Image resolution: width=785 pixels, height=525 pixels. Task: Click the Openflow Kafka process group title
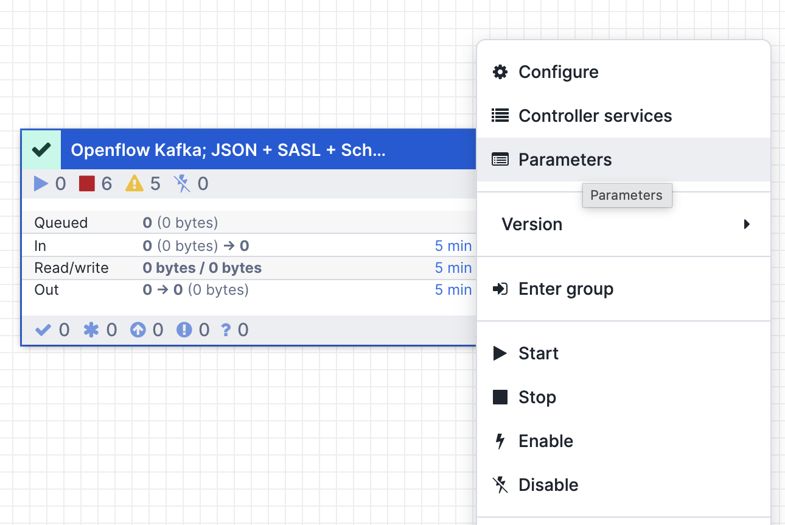[x=228, y=150]
